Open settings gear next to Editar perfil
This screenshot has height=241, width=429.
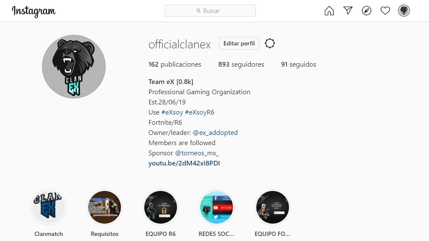pos(270,43)
